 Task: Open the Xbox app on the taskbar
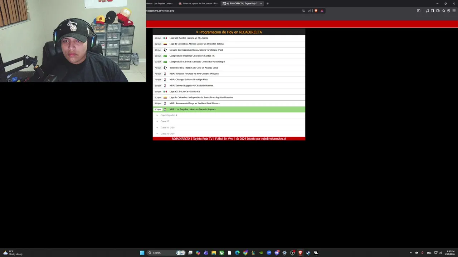coord(221,253)
